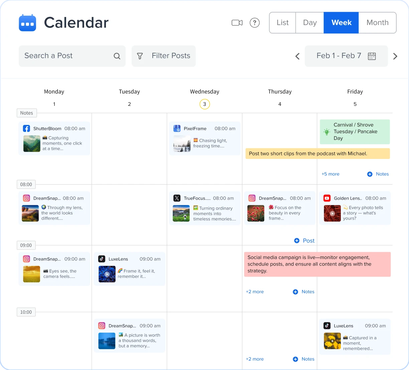Click the search magnifier in Search a Post
The image size is (409, 370).
coord(117,56)
